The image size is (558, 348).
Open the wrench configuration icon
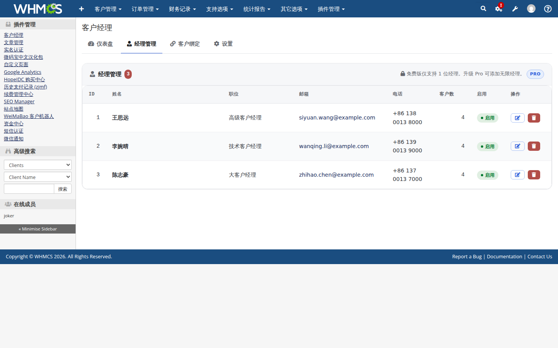pos(515,9)
